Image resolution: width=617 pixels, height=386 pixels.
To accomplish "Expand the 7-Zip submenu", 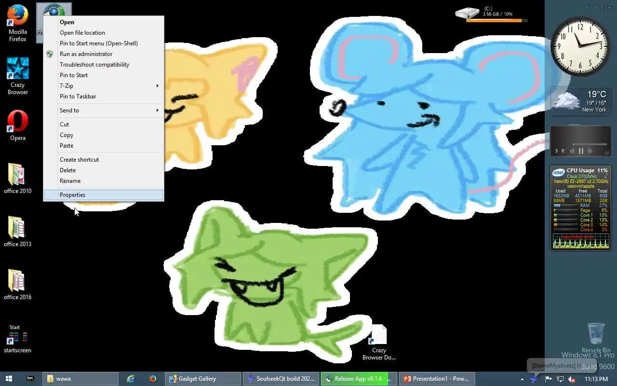I will tap(104, 86).
